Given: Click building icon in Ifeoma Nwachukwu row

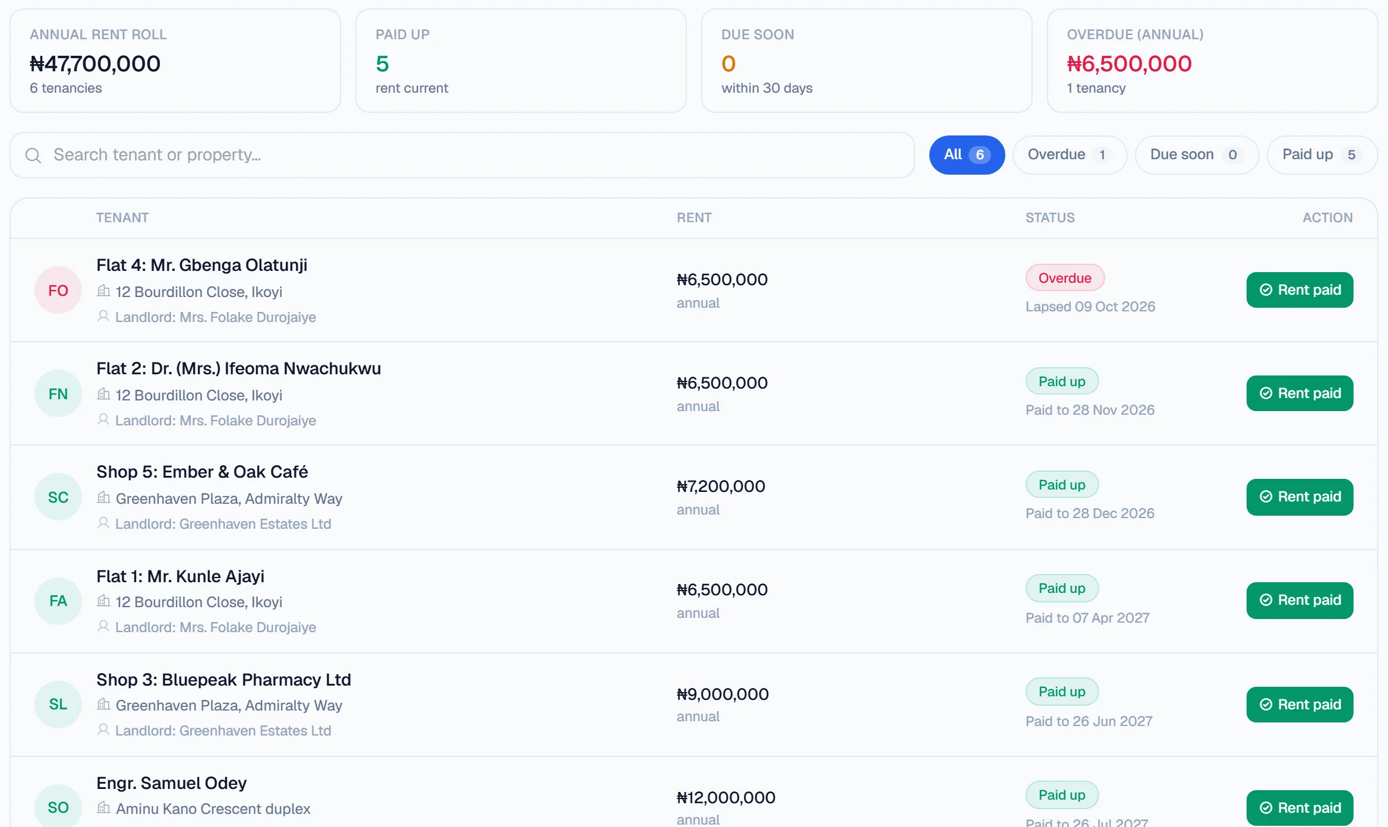Looking at the screenshot, I should pos(103,394).
